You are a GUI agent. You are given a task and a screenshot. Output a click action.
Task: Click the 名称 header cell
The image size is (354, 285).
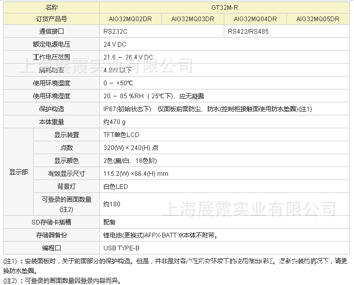pos(52,8)
